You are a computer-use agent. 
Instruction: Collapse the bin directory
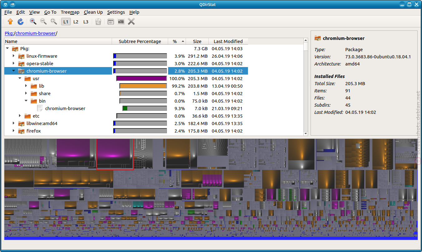point(26,101)
